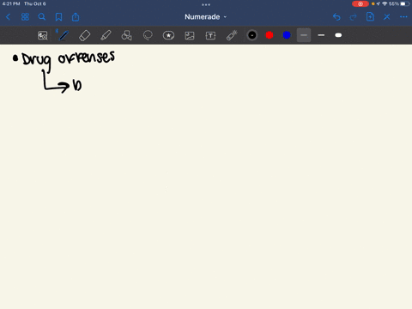The image size is (412, 309).
Task: Go back with the left chevron
Action: [8, 17]
